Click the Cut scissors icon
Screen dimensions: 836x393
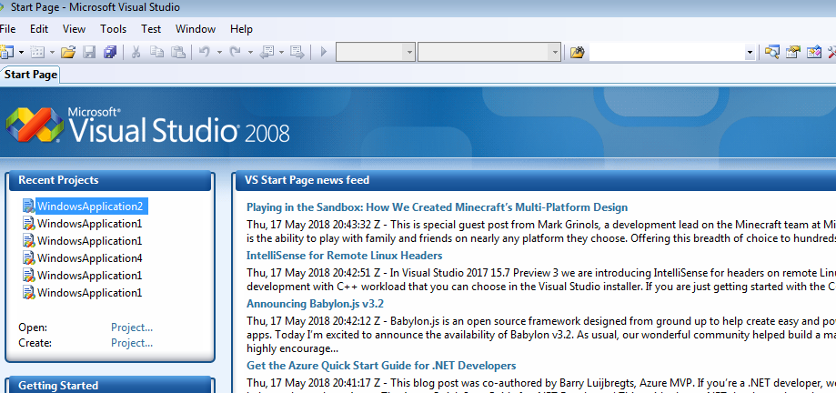(136, 52)
